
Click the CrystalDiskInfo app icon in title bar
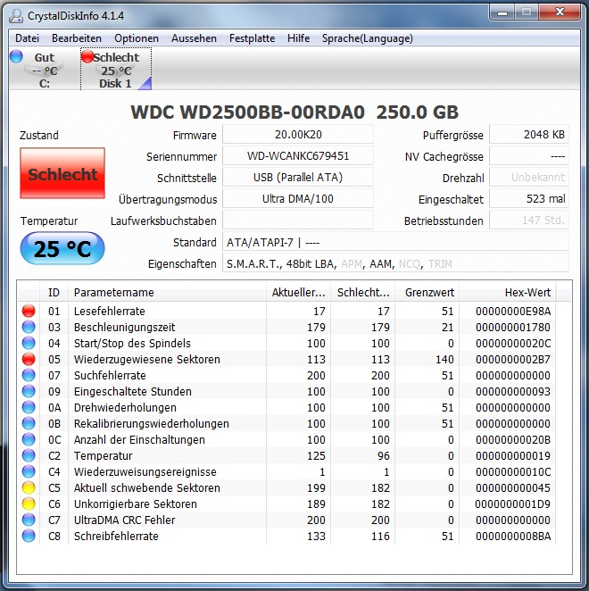(x=16, y=16)
